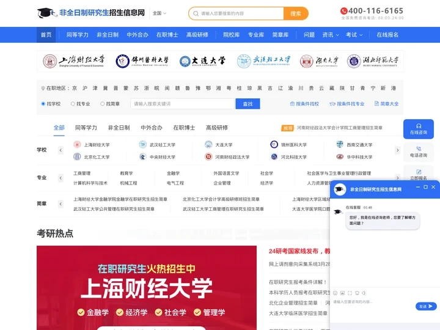Viewport: 440px width, 330px height.
Task: Click the 武汉轻工大学 banner logo
Action: pos(264,61)
